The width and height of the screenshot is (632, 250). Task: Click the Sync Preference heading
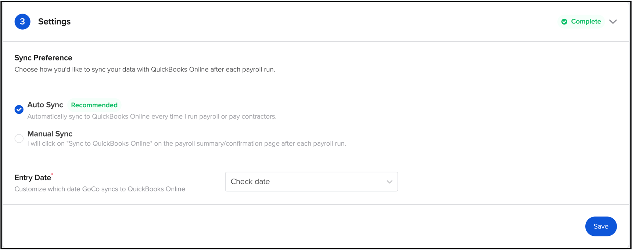click(43, 57)
